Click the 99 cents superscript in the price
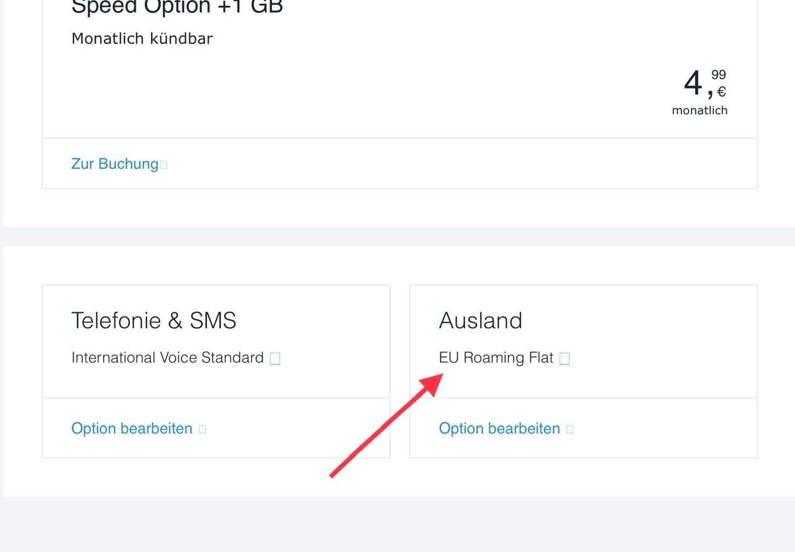 719,75
